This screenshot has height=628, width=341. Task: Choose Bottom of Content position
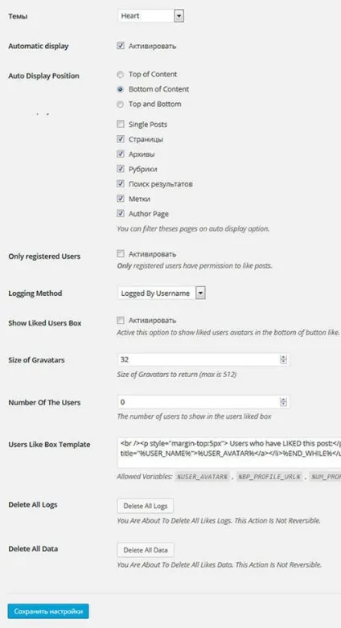[x=120, y=89]
